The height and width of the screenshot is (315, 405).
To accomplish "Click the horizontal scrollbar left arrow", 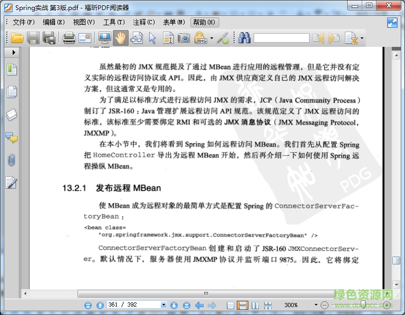I will 25,293.
